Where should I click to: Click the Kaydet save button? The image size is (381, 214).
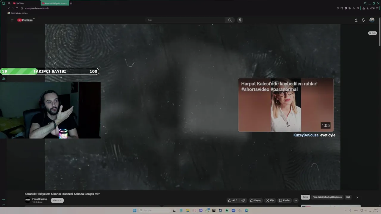pos(284,200)
